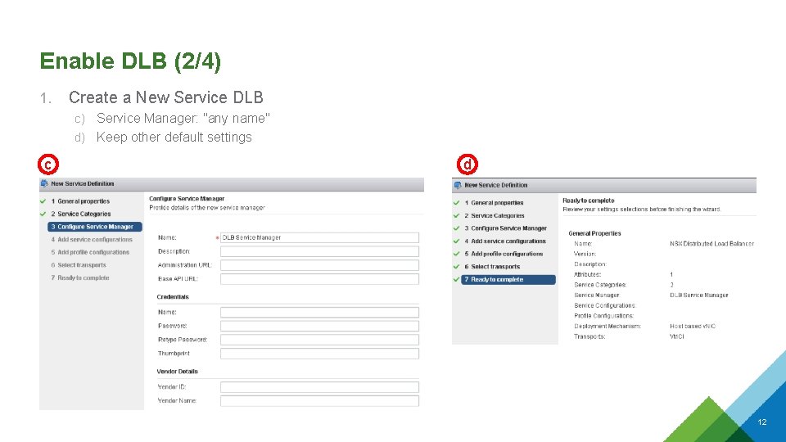
Task: Click the New Service Definition icon in the left wizard
Action: pyautogui.click(x=44, y=184)
